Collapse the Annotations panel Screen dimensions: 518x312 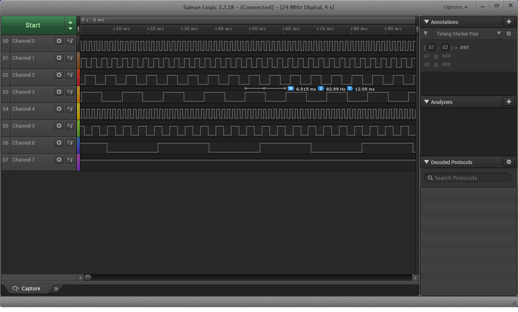(x=426, y=22)
